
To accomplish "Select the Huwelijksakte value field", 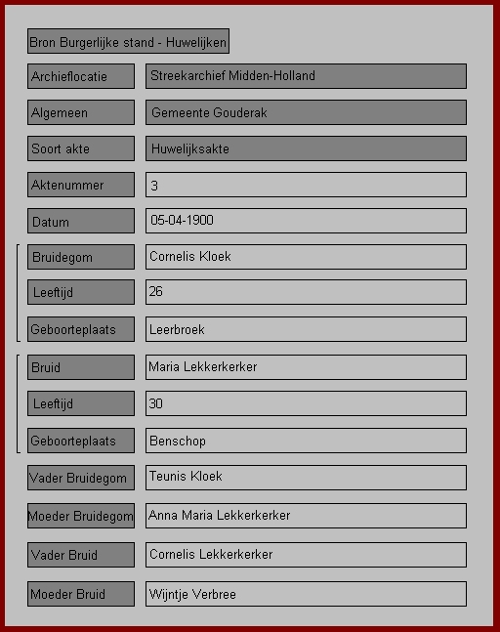I will pyautogui.click(x=306, y=148).
